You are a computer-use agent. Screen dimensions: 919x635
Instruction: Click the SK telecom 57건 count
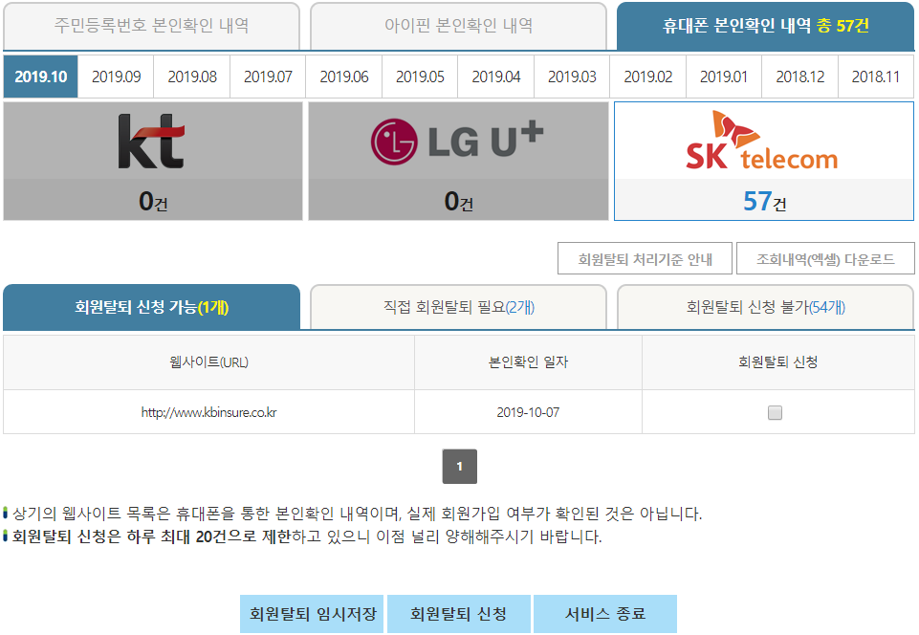click(765, 201)
